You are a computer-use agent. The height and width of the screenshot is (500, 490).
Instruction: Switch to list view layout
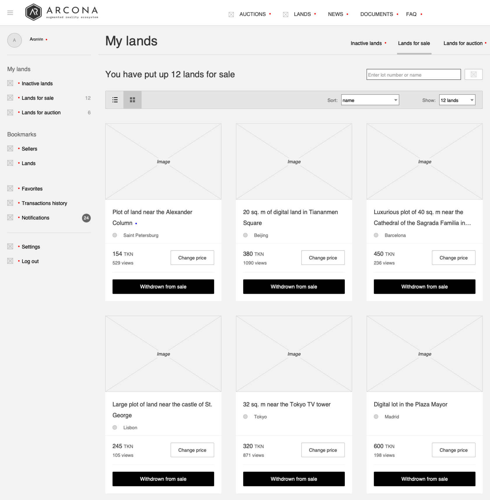[x=115, y=100]
